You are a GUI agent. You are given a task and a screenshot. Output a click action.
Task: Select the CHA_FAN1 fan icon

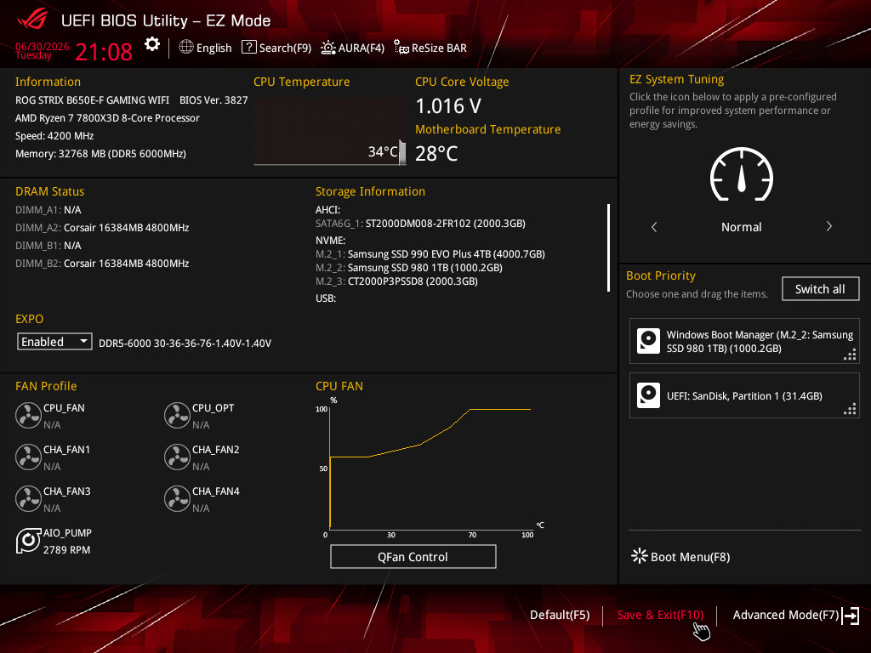click(x=28, y=457)
